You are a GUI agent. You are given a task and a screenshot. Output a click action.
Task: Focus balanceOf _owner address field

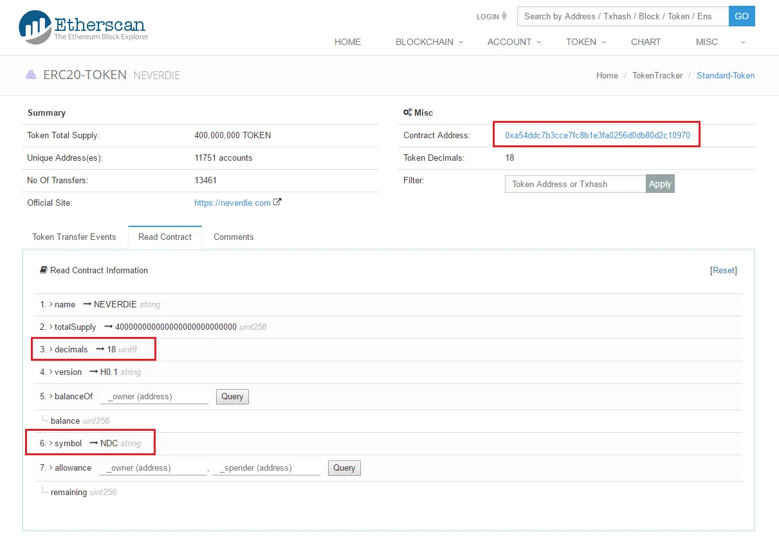154,397
